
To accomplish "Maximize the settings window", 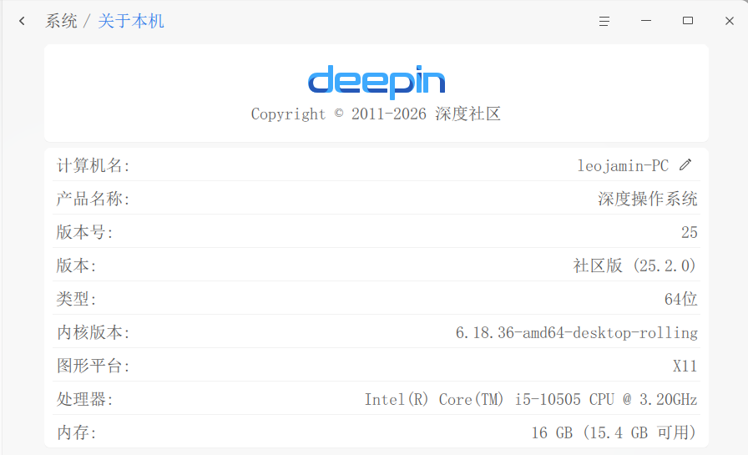I will pos(687,21).
